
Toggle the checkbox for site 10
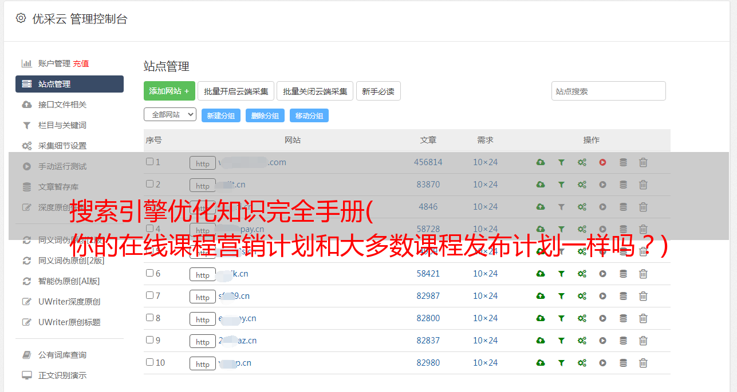click(149, 362)
